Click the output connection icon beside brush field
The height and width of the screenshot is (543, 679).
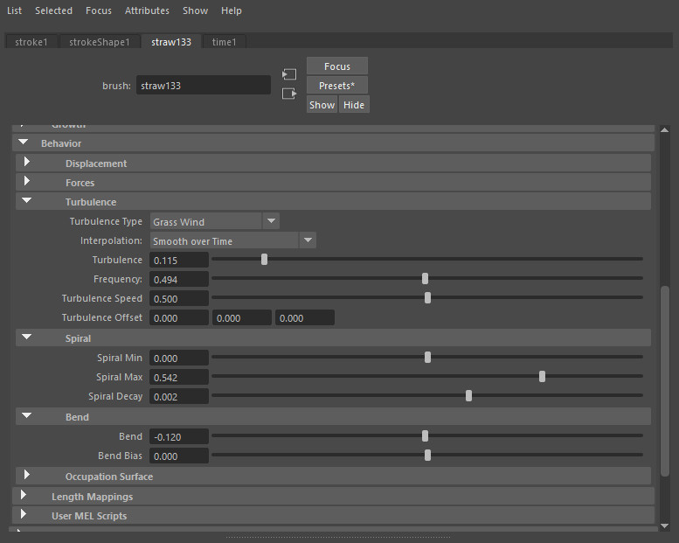289,94
